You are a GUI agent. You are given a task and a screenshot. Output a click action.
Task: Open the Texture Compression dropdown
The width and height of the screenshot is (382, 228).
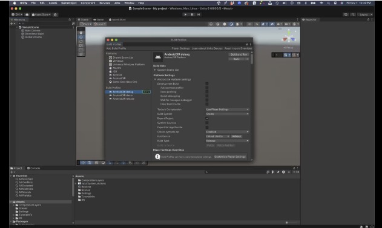[227, 109]
